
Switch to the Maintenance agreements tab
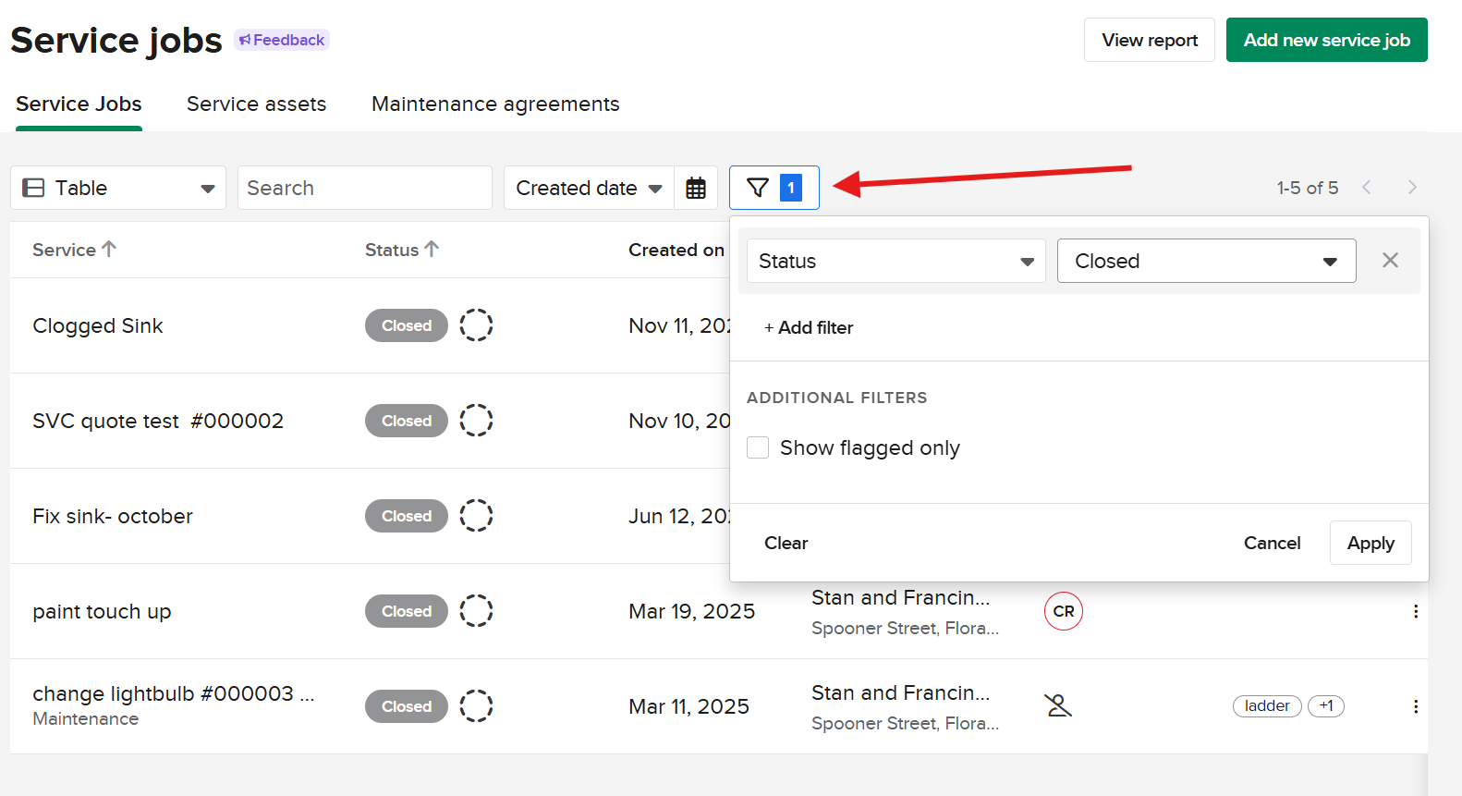coord(495,104)
